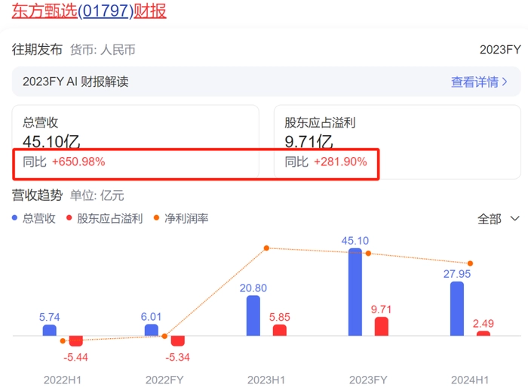528x391 pixels.
Task: Click the red -5.44 loss bar for 2022H1
Action: click(x=75, y=341)
